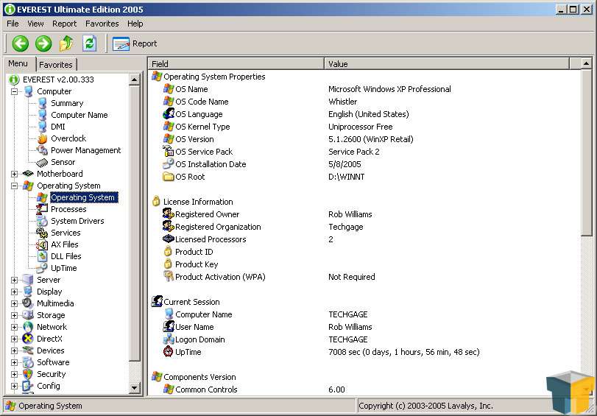Open the Favorites menu
The image size is (597, 416).
pyautogui.click(x=102, y=24)
